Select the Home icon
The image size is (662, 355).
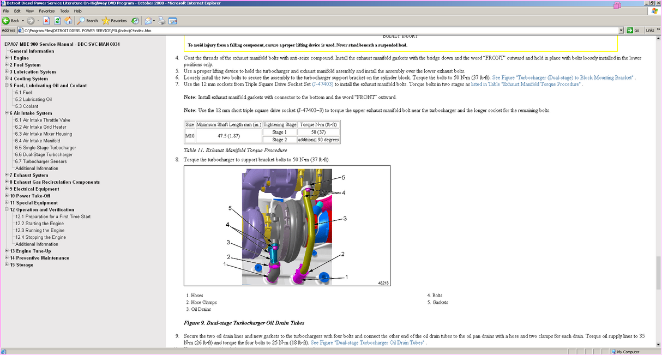pyautogui.click(x=68, y=21)
